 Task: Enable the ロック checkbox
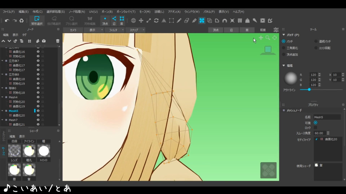(x=315, y=128)
